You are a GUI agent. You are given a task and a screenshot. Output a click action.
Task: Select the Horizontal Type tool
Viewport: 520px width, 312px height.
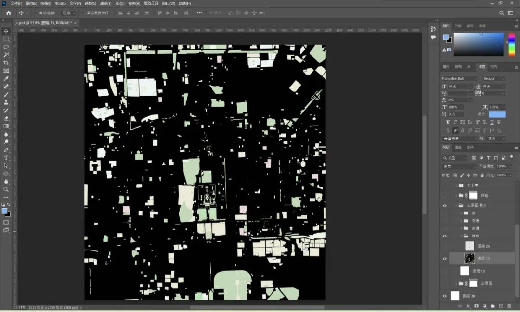(6, 158)
